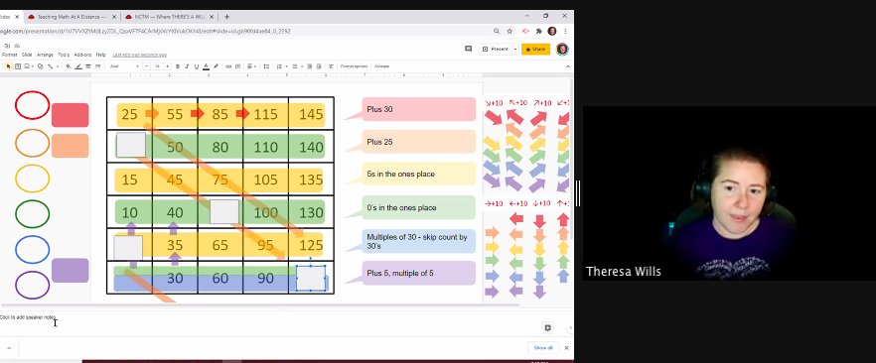Open the fill color paint bucket

[x=69, y=66]
